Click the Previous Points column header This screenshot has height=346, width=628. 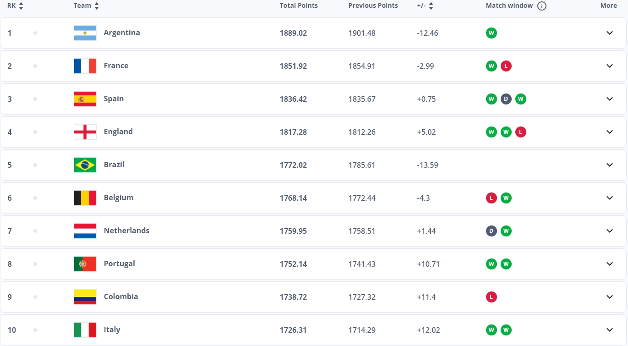click(373, 6)
